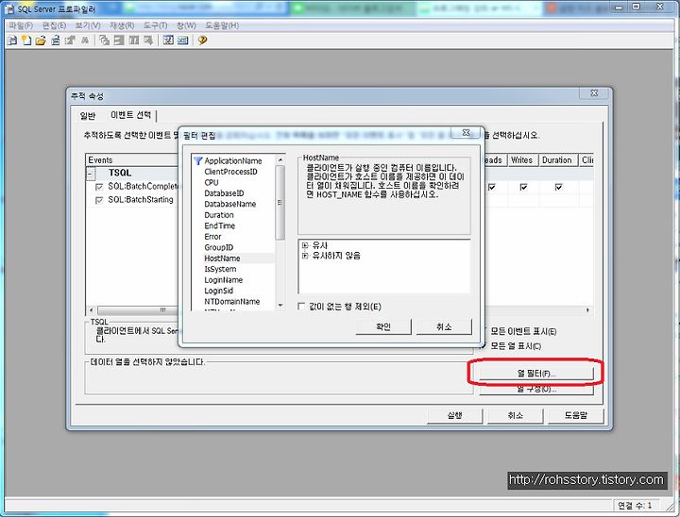The image size is (680, 517).
Task: Click the 열 필터(F)... button
Action: tap(536, 373)
